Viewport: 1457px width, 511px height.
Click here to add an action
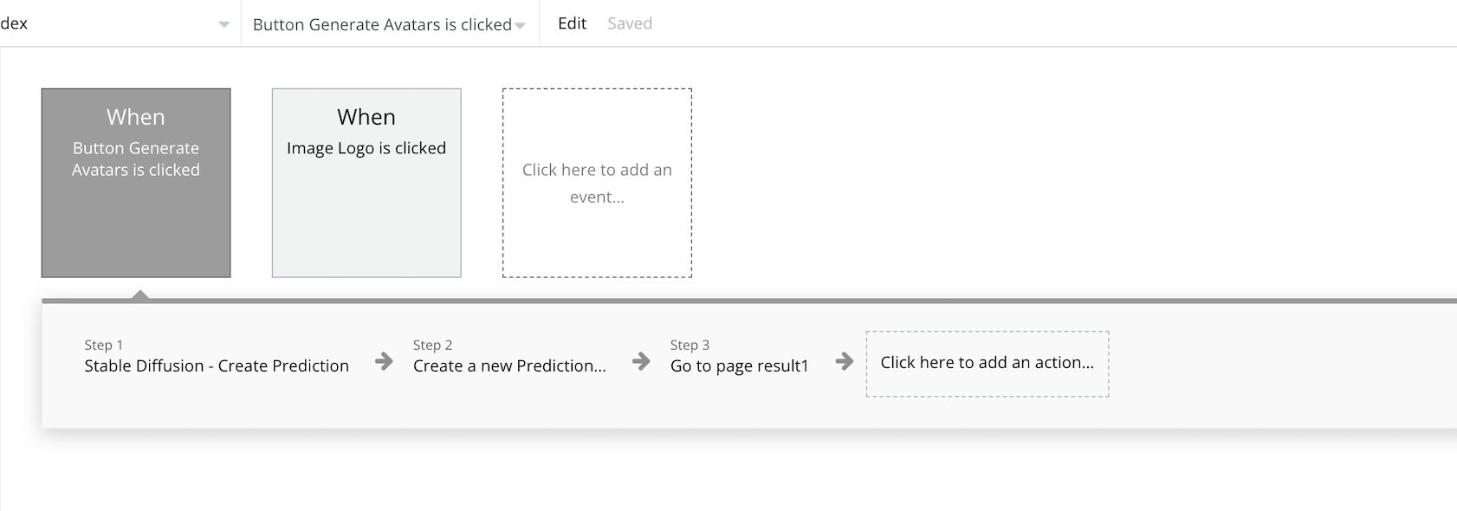(x=987, y=363)
